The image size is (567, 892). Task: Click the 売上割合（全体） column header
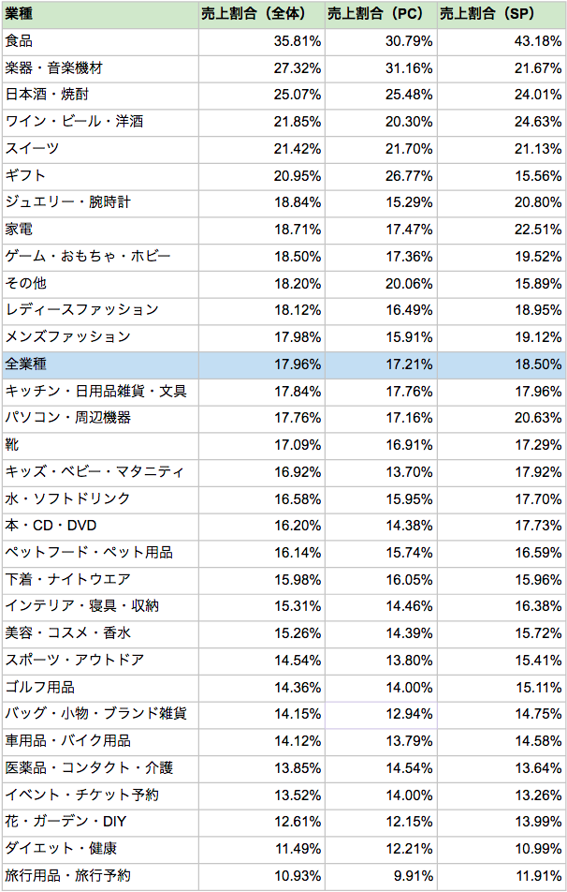[261, 14]
